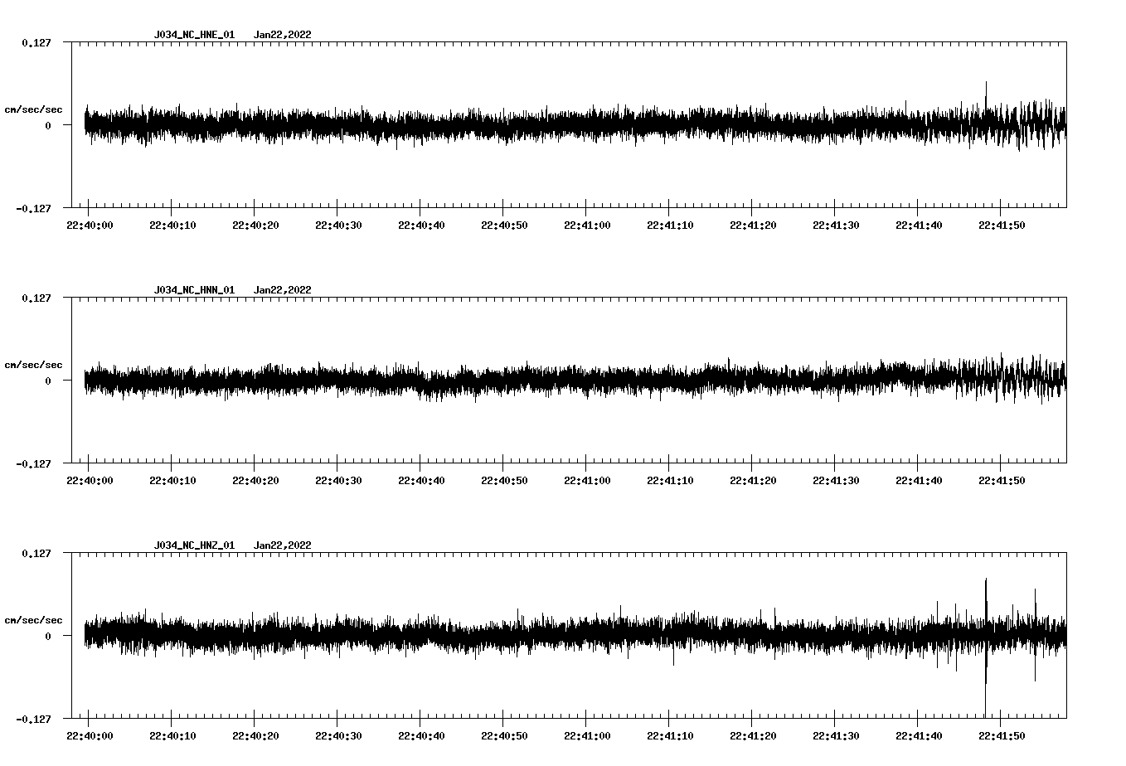Click 22:41:30 time label under HNN plot
Viewport: 1126px width, 766px height.
pos(836,481)
